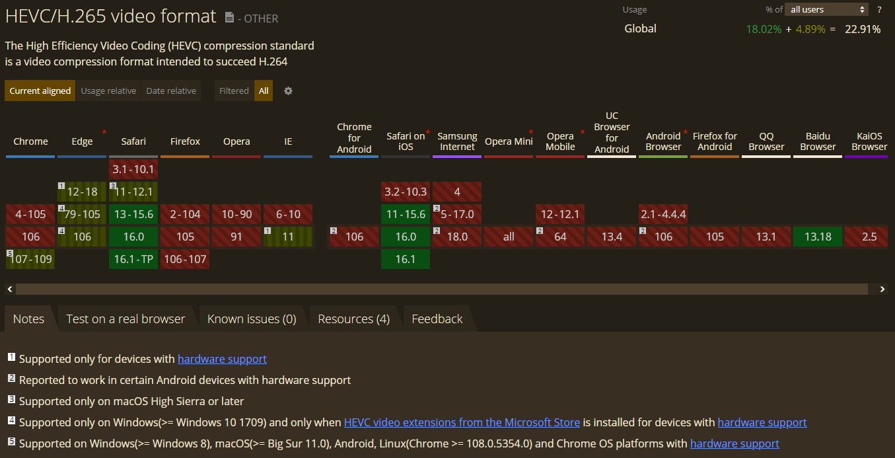Click the Edge column header
Screen dimensions: 895x458
tap(82, 141)
